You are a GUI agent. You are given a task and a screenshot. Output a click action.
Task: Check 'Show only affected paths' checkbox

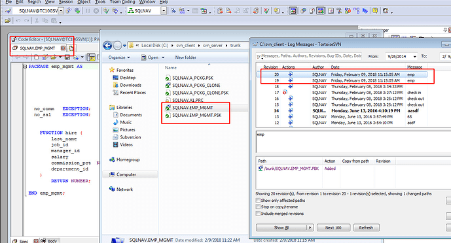[x=258, y=201]
